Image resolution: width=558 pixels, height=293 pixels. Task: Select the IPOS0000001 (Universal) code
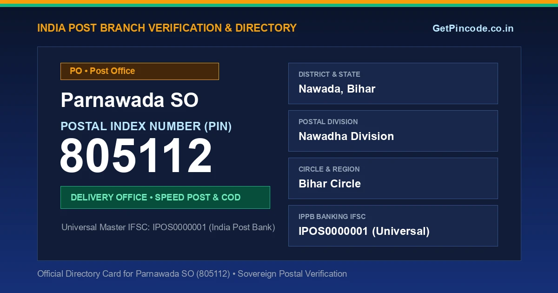pos(364,231)
